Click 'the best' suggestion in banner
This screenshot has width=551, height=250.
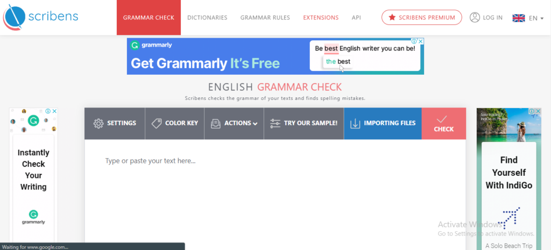tap(338, 61)
